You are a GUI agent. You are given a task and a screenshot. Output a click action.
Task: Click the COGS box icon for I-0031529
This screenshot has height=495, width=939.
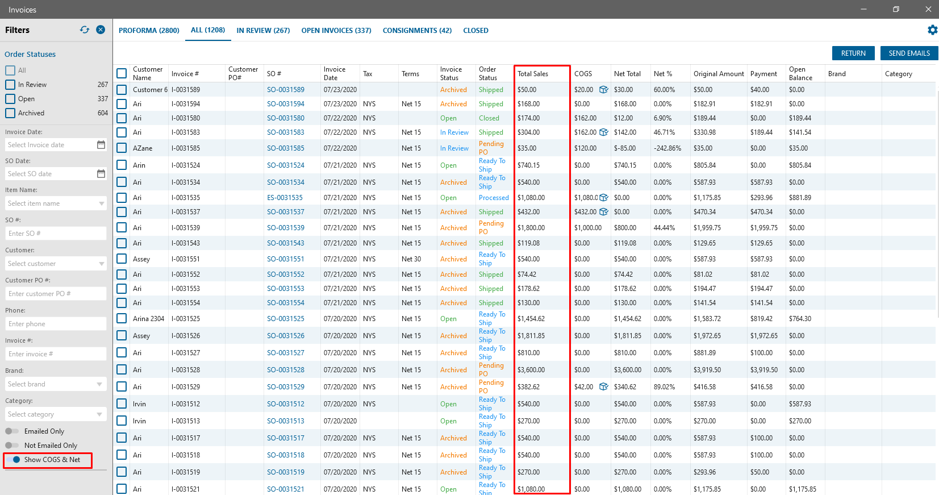click(604, 387)
